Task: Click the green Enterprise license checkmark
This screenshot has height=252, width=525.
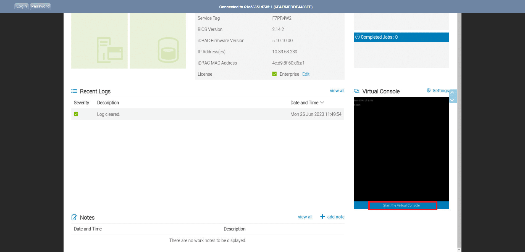Action: pyautogui.click(x=274, y=74)
